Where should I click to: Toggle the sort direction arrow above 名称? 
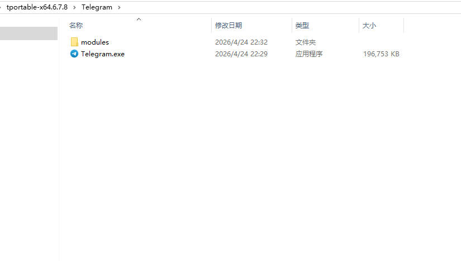pos(139,20)
